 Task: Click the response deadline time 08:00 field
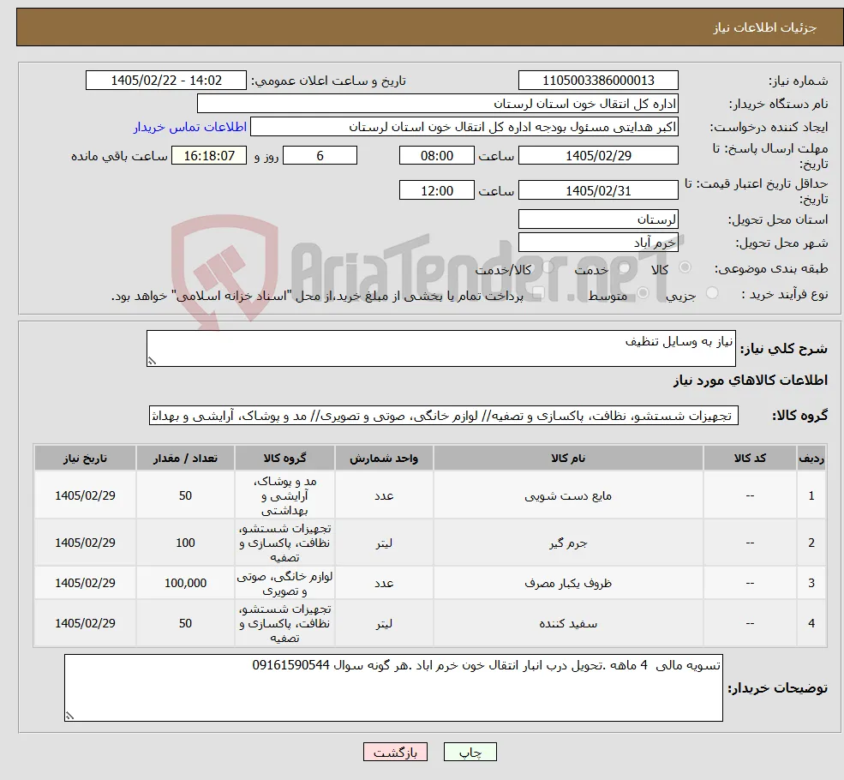coord(436,155)
